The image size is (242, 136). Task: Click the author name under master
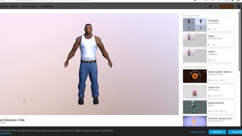tap(213, 54)
